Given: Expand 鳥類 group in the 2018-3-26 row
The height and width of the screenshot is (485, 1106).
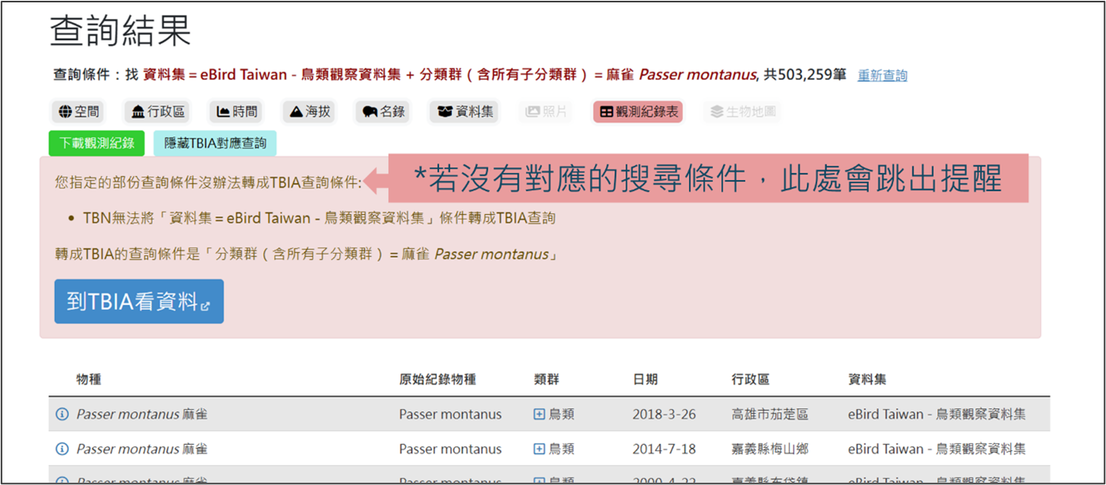Looking at the screenshot, I should tap(539, 414).
